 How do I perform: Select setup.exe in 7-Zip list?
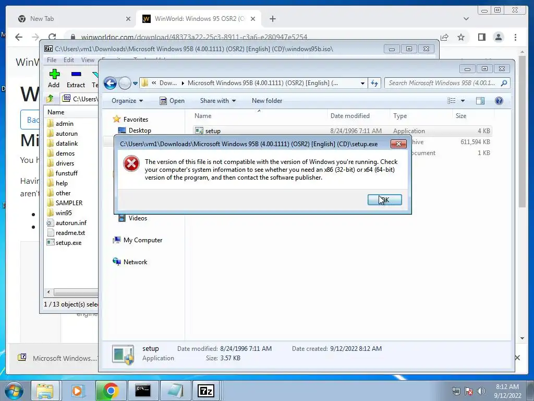point(68,242)
